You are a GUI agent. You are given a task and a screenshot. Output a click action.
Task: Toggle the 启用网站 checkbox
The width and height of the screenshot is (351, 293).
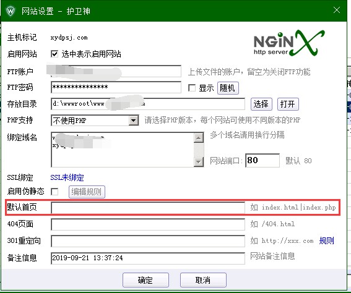54,54
